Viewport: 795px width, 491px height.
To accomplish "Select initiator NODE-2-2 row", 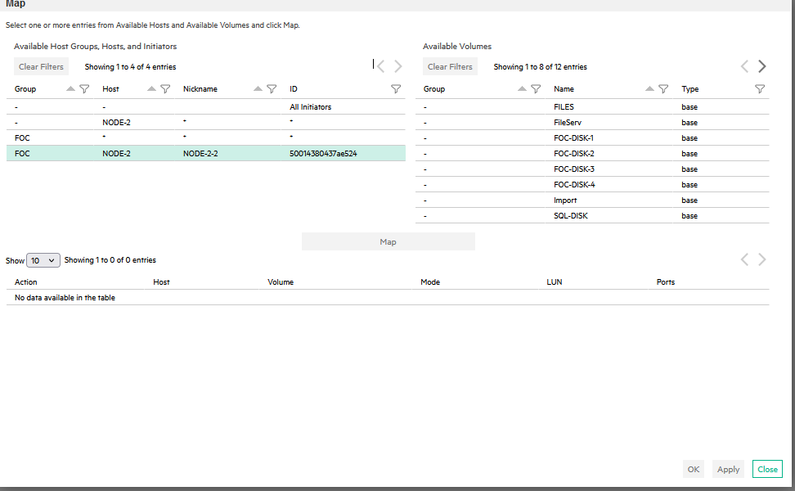I will [206, 153].
